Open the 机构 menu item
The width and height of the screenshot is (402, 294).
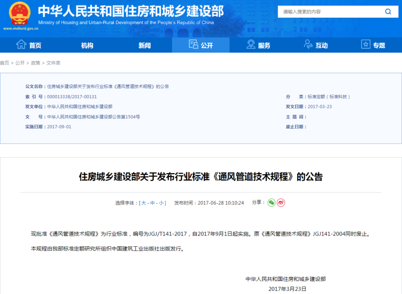click(x=87, y=45)
